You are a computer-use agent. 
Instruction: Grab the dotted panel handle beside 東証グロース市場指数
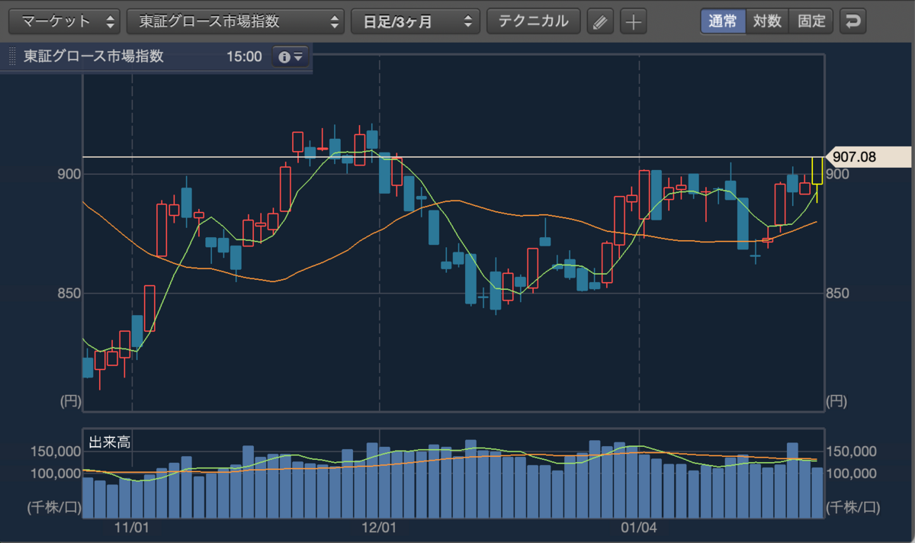(x=11, y=57)
